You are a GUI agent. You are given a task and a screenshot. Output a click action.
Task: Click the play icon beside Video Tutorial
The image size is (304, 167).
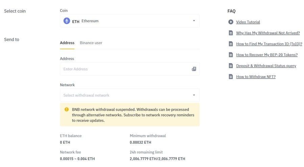(x=231, y=22)
